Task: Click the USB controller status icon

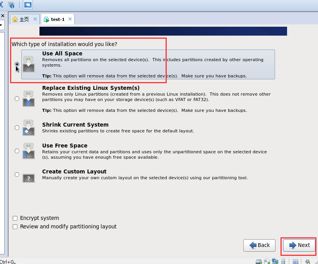Action: (283, 262)
